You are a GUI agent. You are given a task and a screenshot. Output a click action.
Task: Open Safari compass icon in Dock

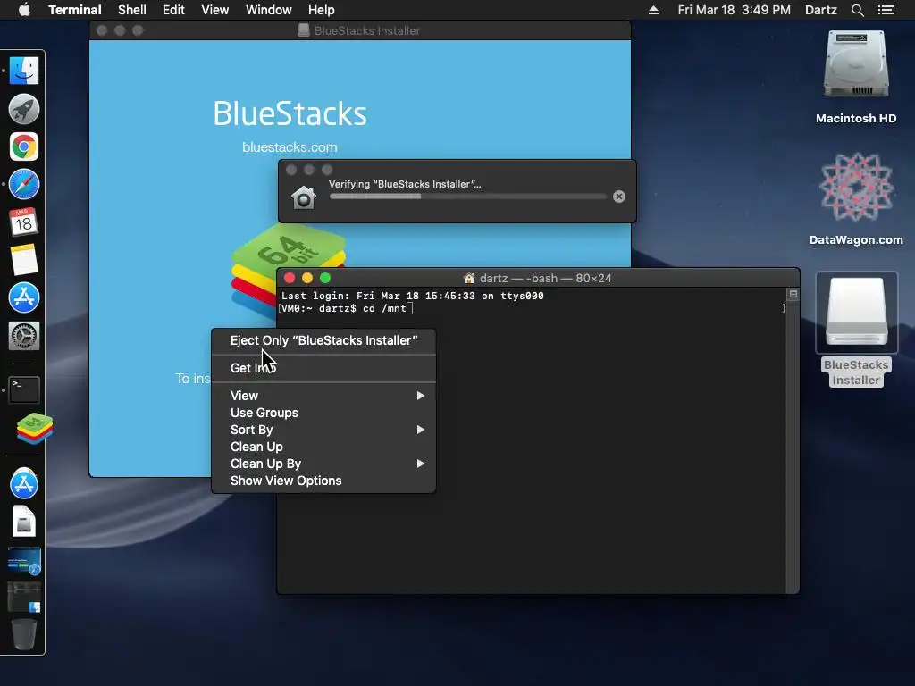(x=24, y=184)
